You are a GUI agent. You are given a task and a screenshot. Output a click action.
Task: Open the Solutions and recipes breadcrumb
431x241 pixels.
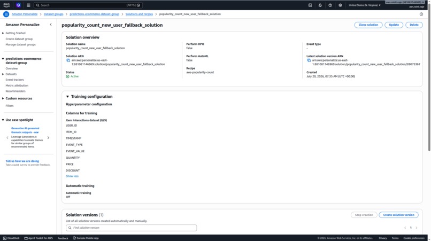139,14
